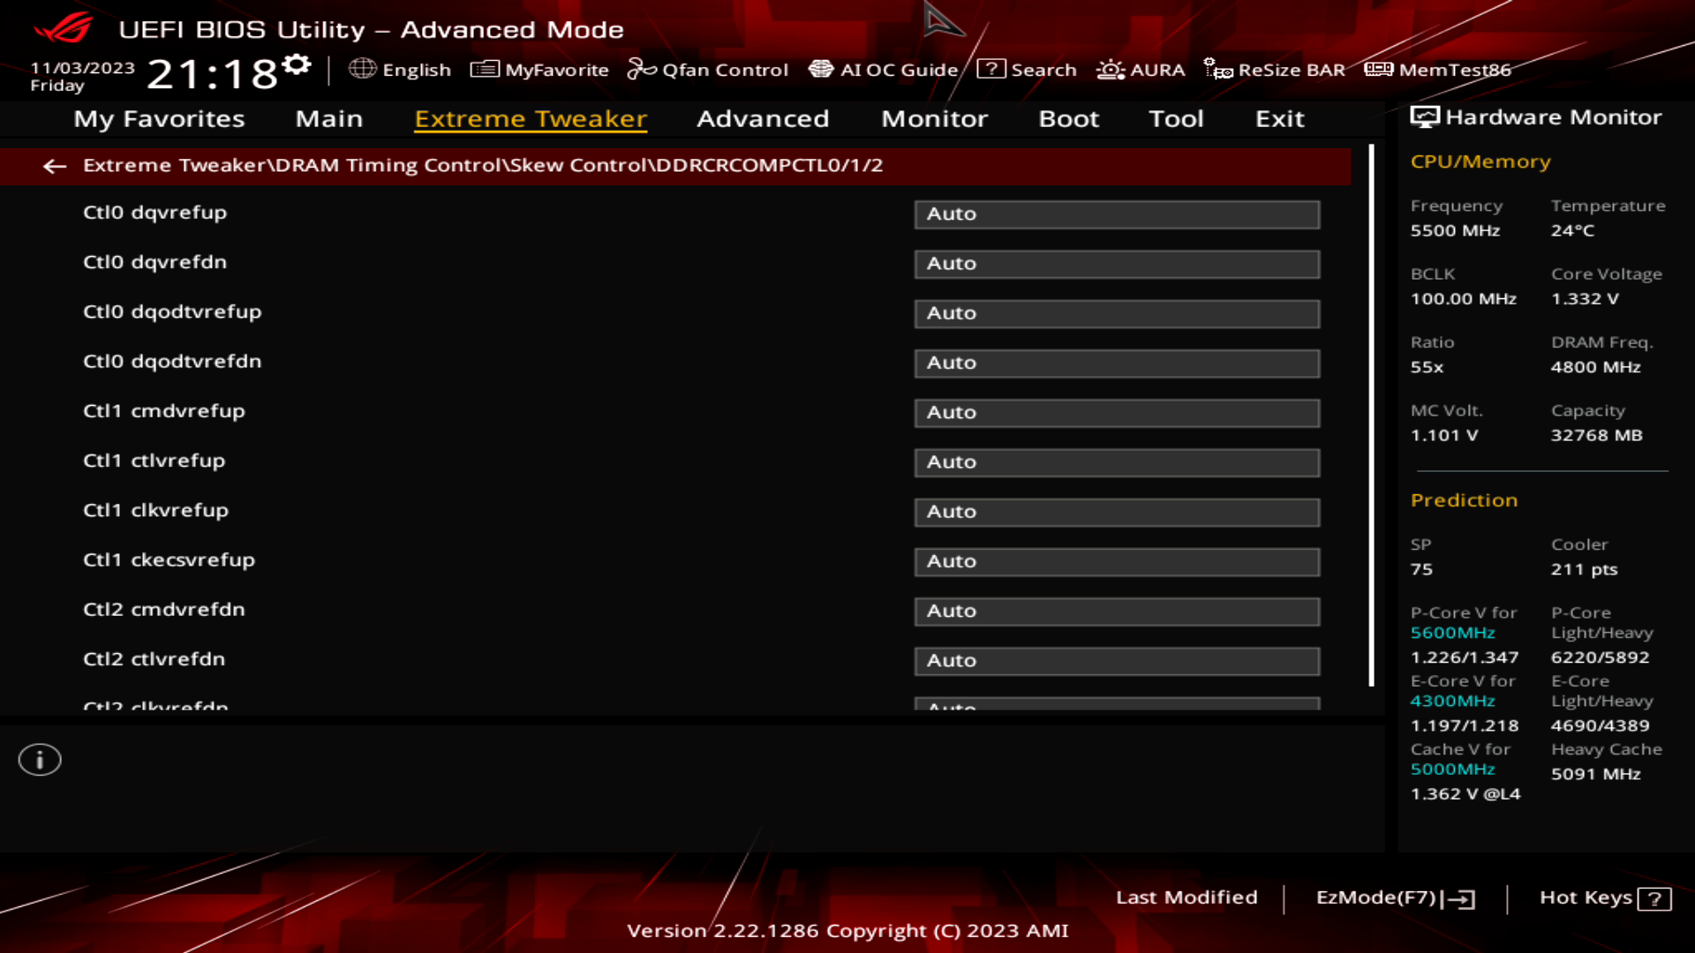The image size is (1695, 953).
Task: Expand Ctl1 cmdvrefup Auto dropdown
Action: 1117,412
